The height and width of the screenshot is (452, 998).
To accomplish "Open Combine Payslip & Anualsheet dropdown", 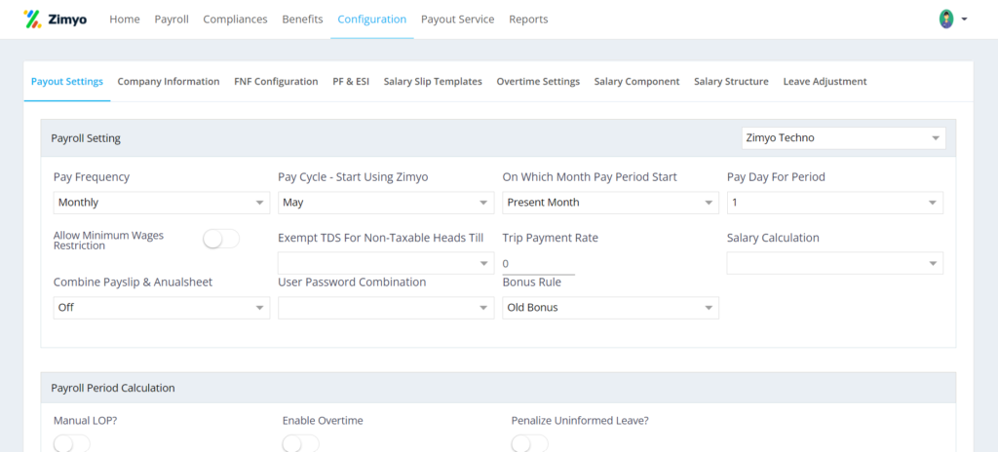I will point(162,308).
